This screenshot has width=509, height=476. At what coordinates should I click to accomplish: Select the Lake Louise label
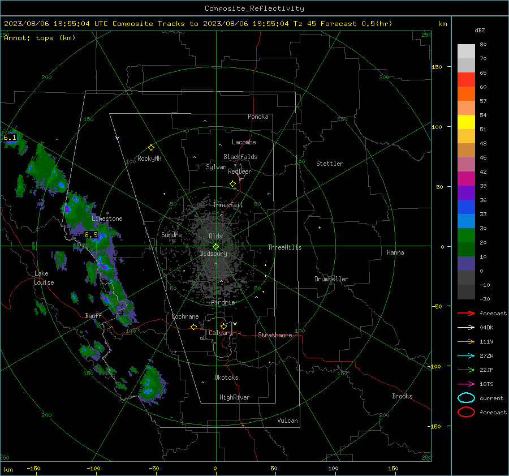(x=44, y=278)
